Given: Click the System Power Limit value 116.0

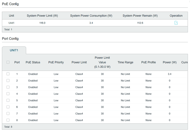Looking at the screenshot, I should tap(42, 23).
